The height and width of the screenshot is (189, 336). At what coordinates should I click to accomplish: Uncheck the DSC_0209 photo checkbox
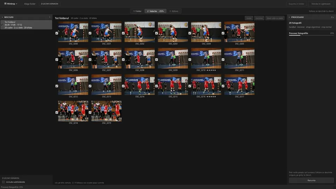[156, 59]
